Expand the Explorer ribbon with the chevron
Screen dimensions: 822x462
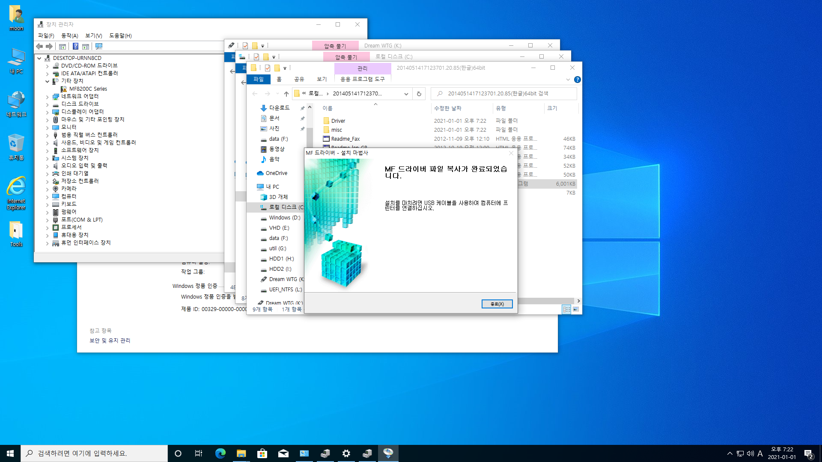(x=568, y=80)
